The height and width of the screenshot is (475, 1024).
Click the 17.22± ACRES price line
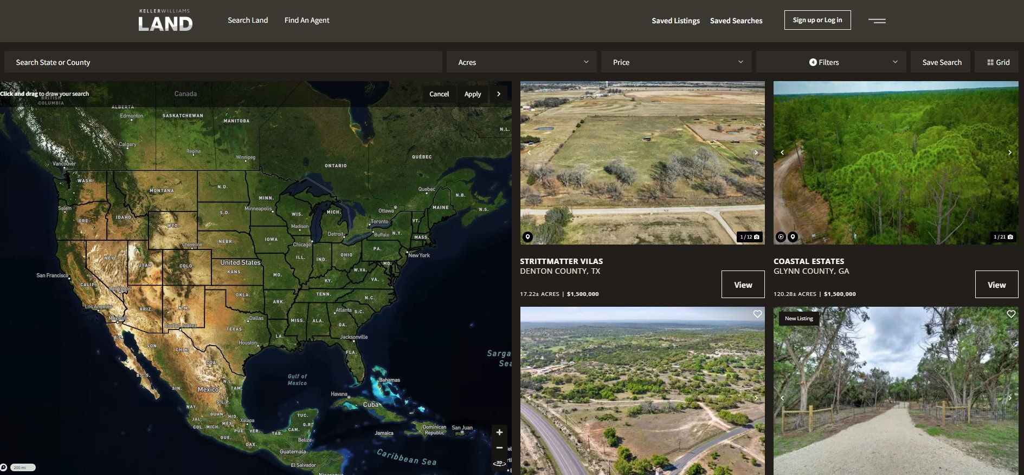[559, 294]
